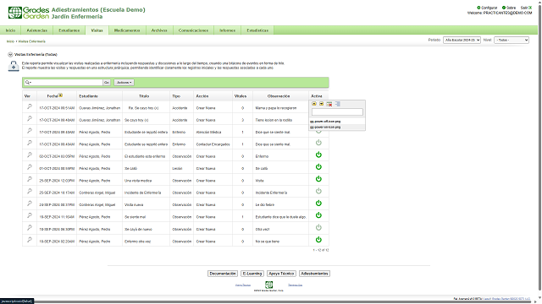The height and width of the screenshot is (304, 542).
Task: Open the Informes tab
Action: pos(228,30)
